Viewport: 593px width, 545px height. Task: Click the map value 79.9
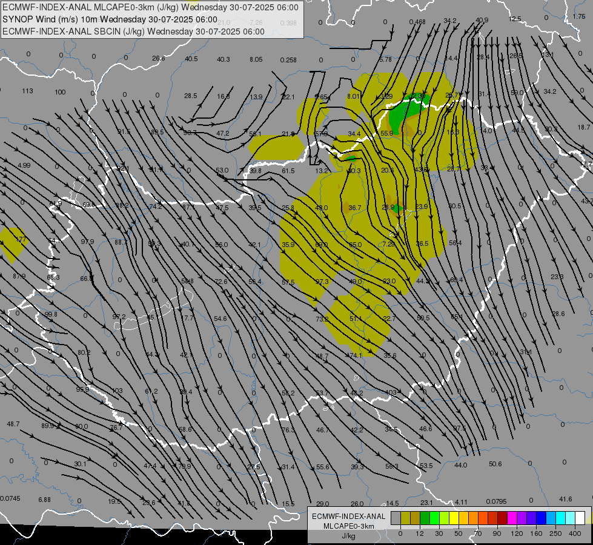[184, 466]
